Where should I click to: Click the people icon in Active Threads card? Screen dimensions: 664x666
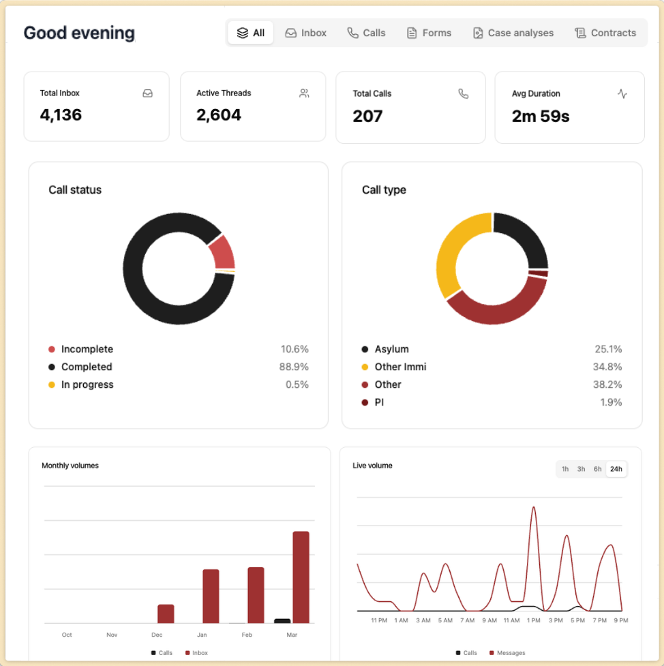click(304, 93)
